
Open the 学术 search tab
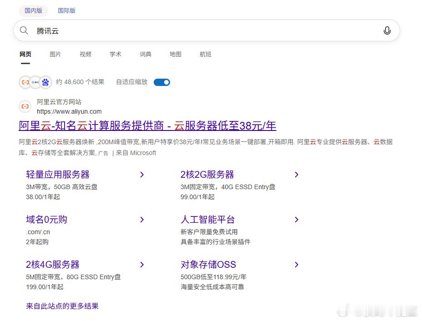pyautogui.click(x=116, y=55)
